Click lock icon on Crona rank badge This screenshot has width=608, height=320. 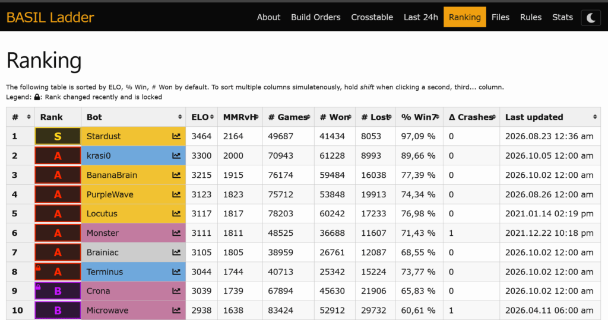tap(38, 287)
